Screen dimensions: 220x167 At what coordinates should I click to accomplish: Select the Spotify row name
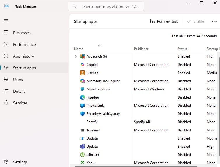point(92,122)
